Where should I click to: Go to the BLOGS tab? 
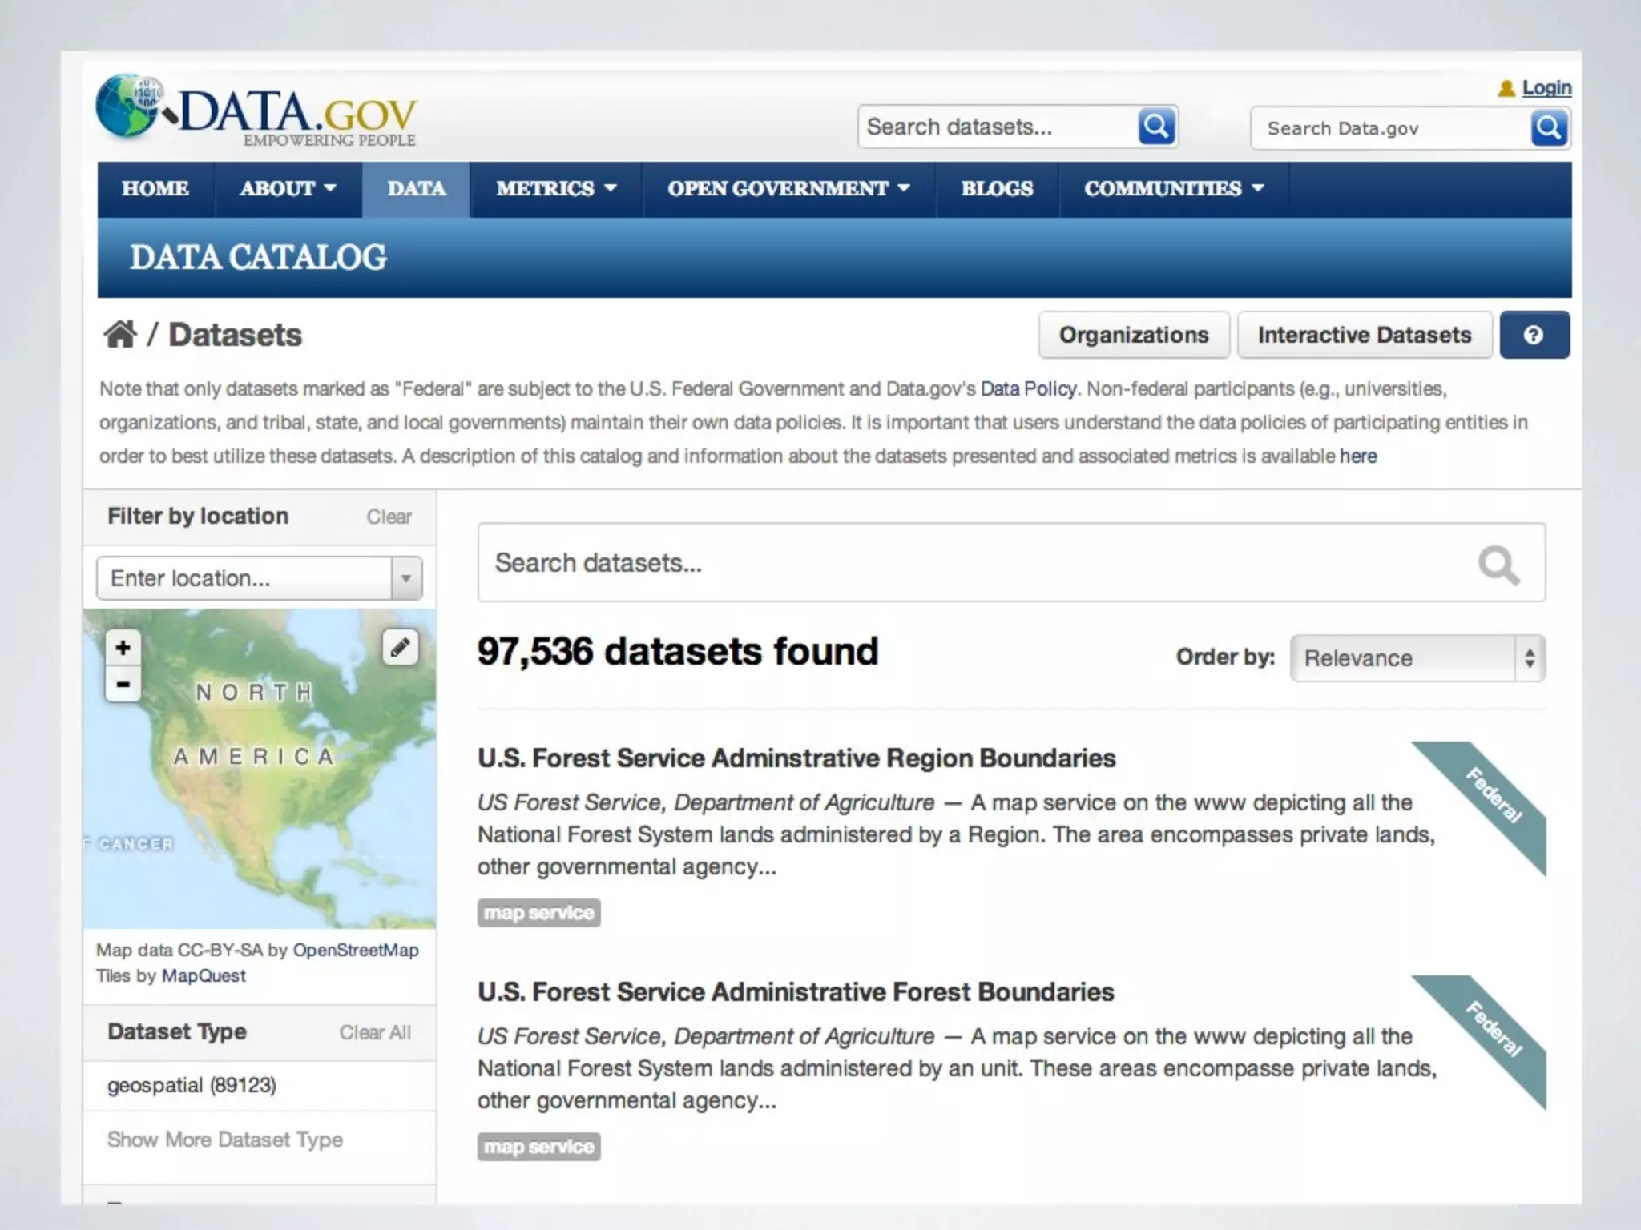point(997,189)
